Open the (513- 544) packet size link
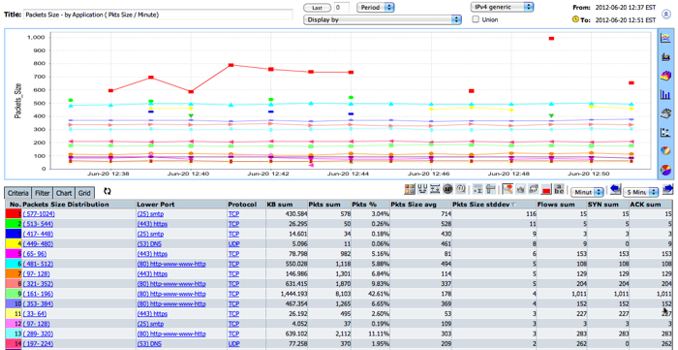 click(x=37, y=224)
